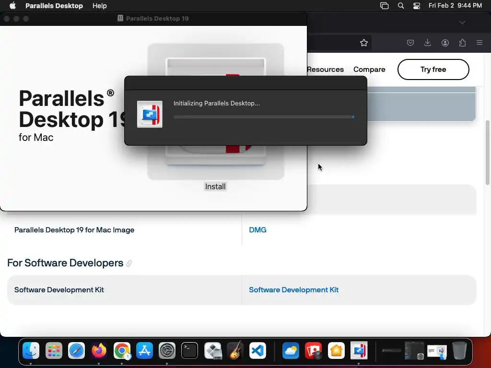This screenshot has height=368, width=491.
Task: Open the Firefox account icon
Action: [x=445, y=43]
